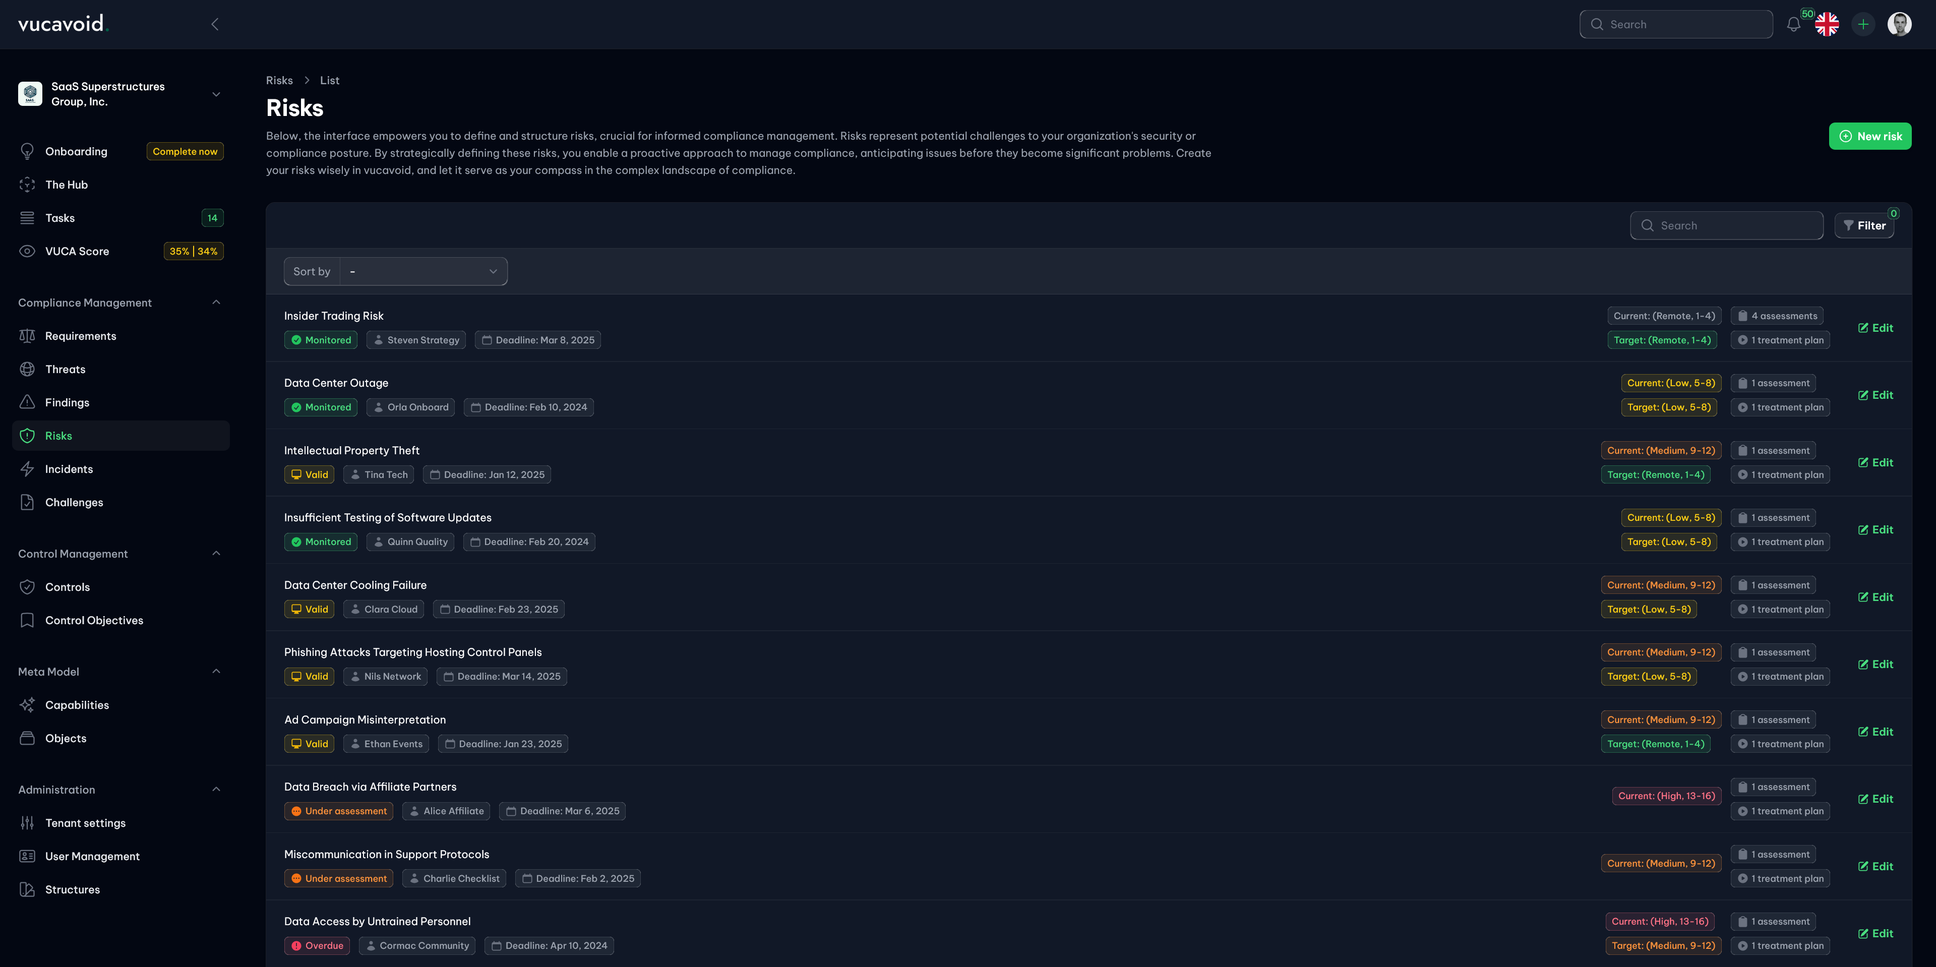
Task: Open the Incidents lightning icon
Action: click(27, 468)
